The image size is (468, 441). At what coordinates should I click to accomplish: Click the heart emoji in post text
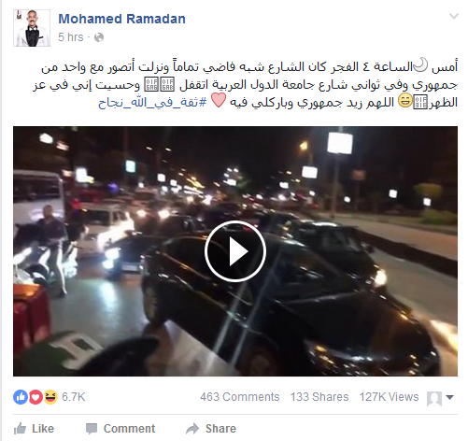pos(219,101)
